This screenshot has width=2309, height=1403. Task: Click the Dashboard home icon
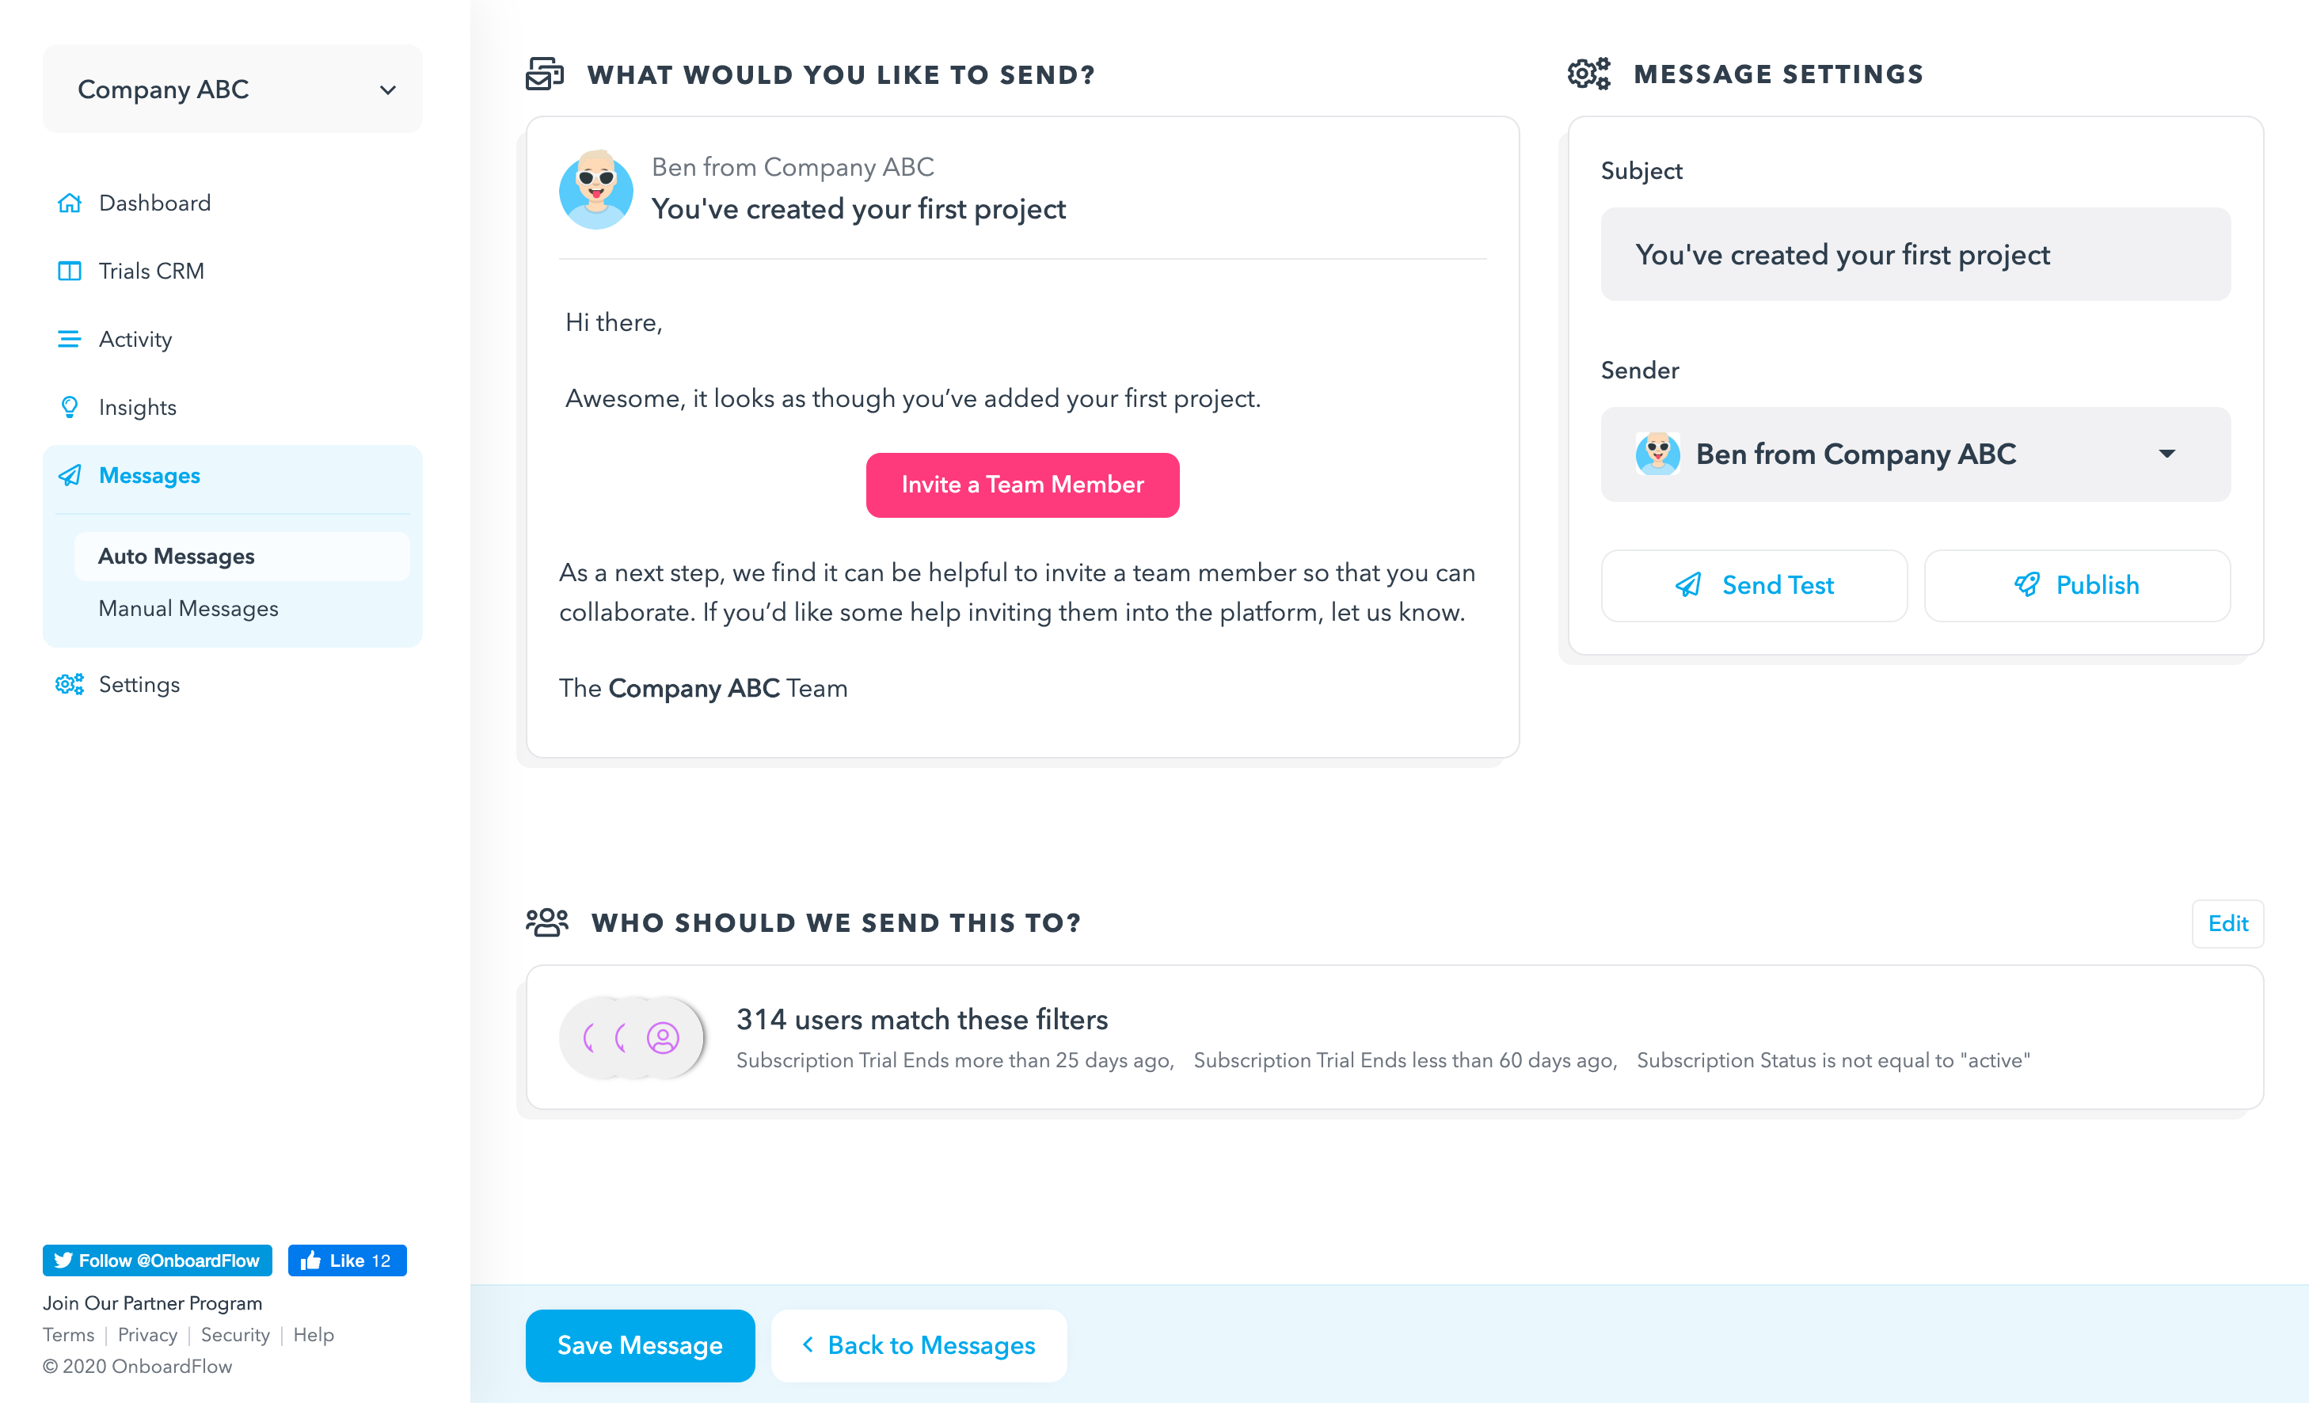pyautogui.click(x=70, y=203)
